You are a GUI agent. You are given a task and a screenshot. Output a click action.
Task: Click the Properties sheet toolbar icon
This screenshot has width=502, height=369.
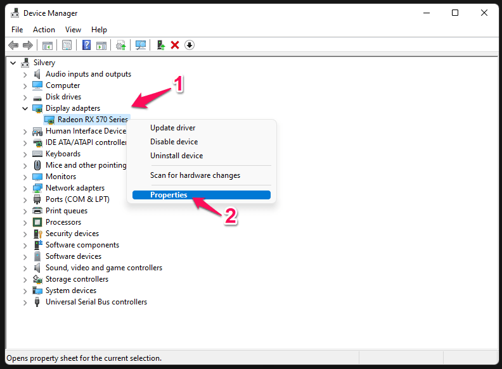coord(67,45)
